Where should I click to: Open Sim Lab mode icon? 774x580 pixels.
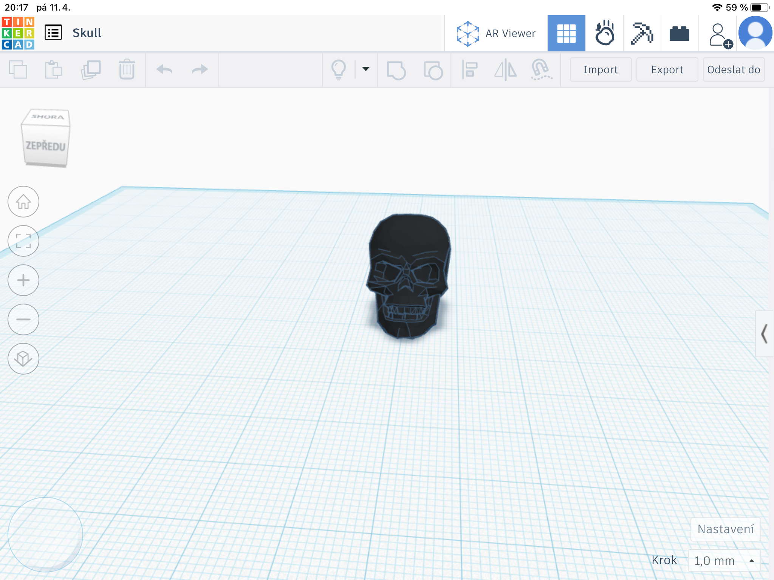point(604,33)
